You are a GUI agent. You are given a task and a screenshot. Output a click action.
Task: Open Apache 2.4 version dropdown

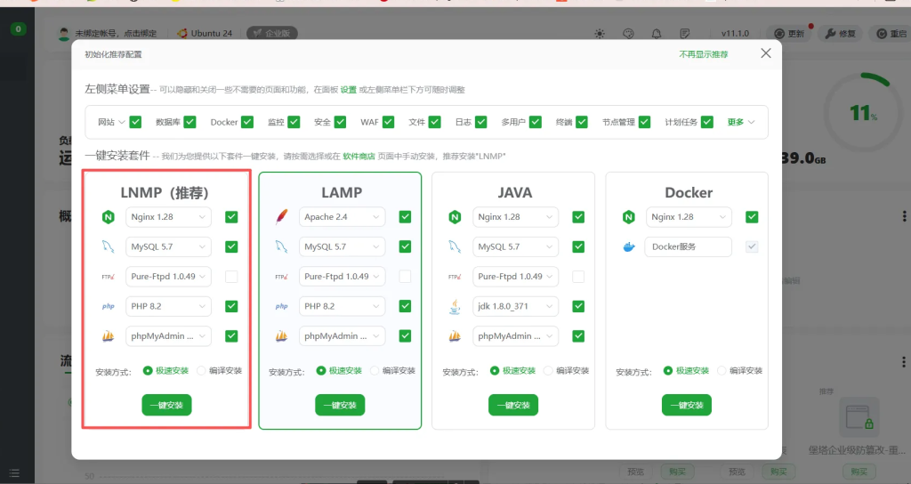pyautogui.click(x=342, y=217)
